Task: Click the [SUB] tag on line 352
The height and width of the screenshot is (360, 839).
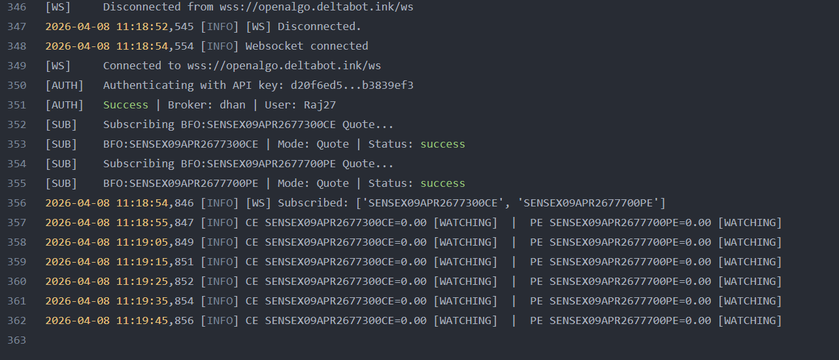Action: pyautogui.click(x=61, y=125)
